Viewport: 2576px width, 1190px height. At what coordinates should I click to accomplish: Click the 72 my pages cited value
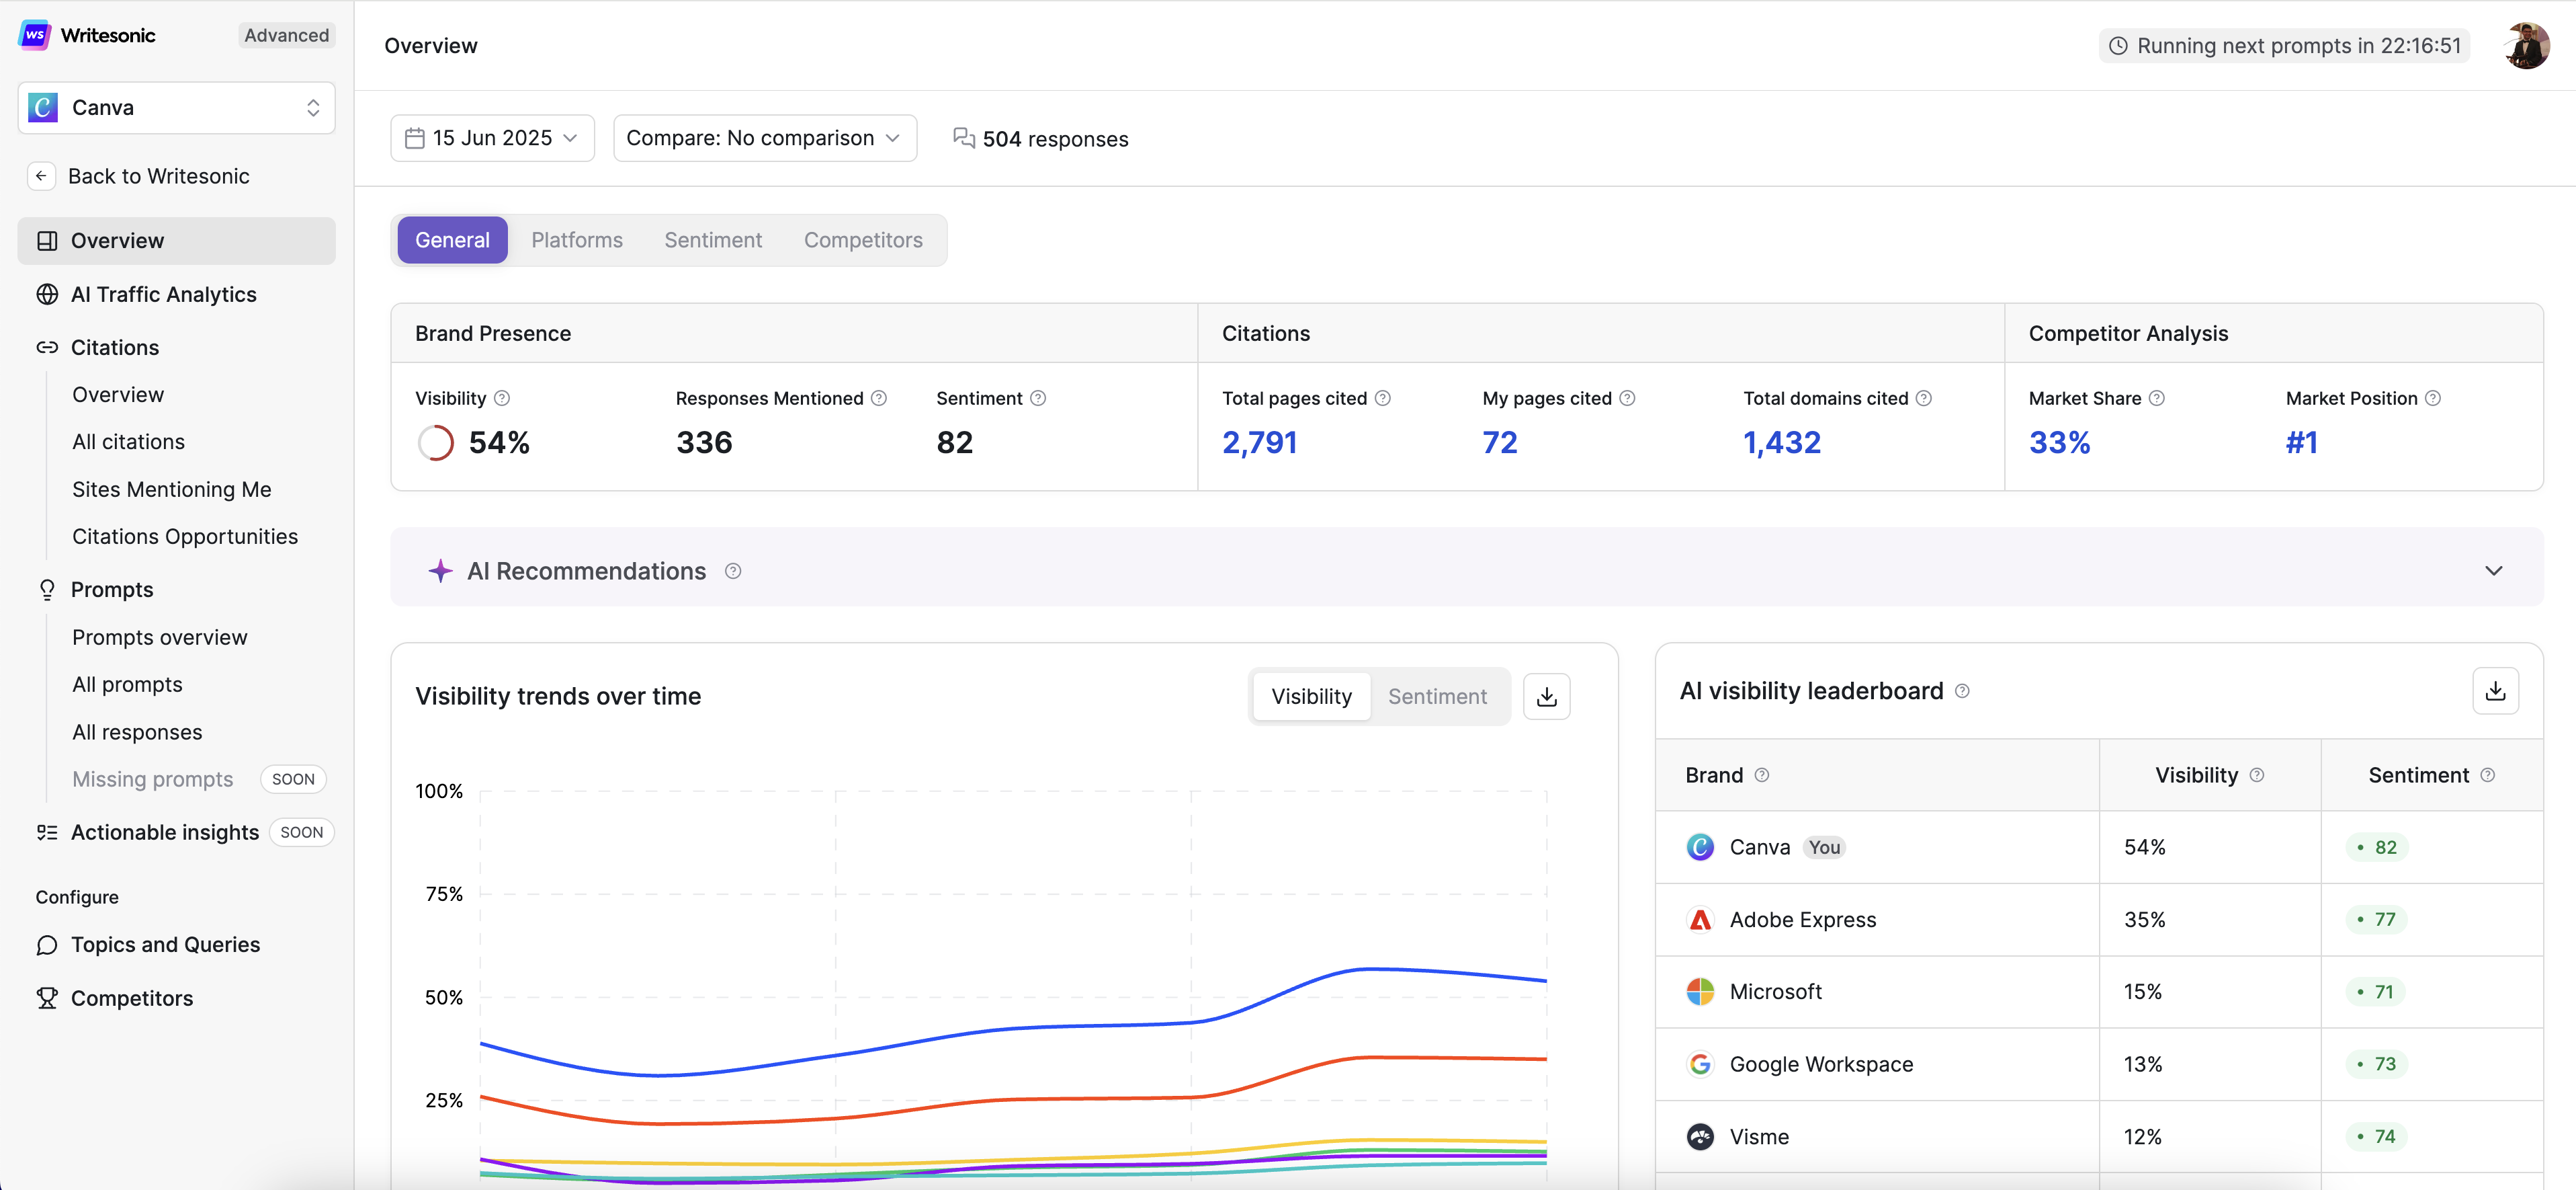coord(1500,442)
